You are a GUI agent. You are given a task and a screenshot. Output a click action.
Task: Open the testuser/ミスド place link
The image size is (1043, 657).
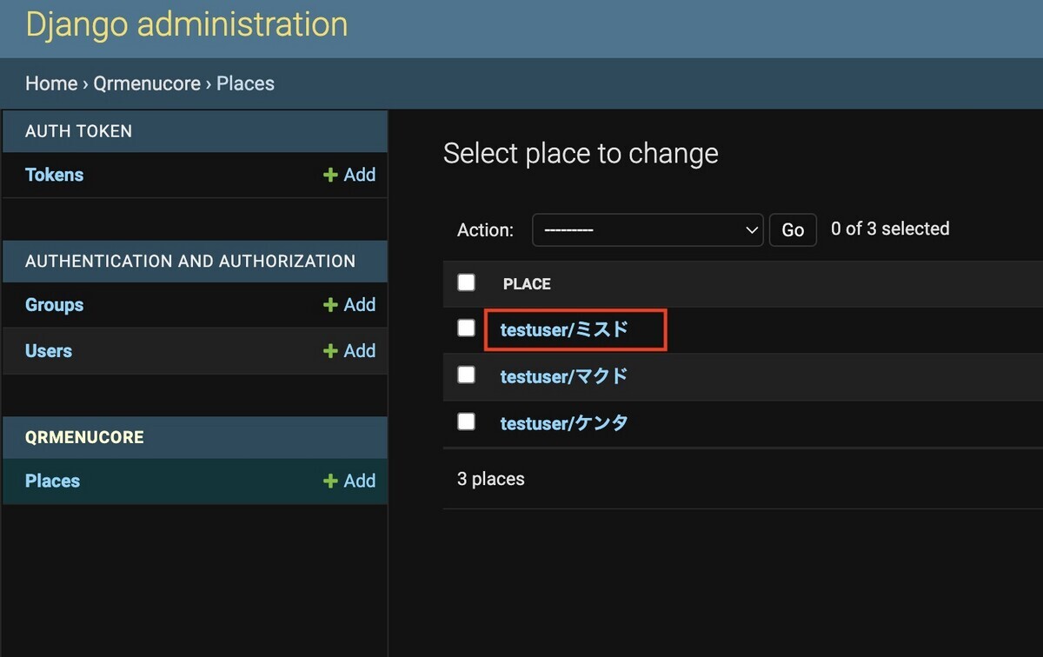(564, 329)
